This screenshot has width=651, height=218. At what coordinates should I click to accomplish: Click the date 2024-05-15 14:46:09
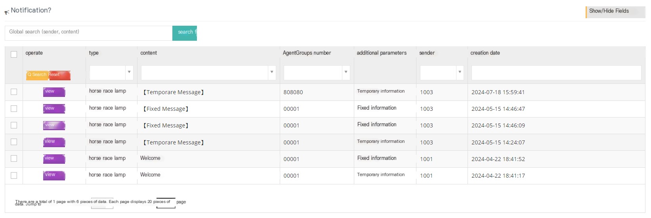498,125
